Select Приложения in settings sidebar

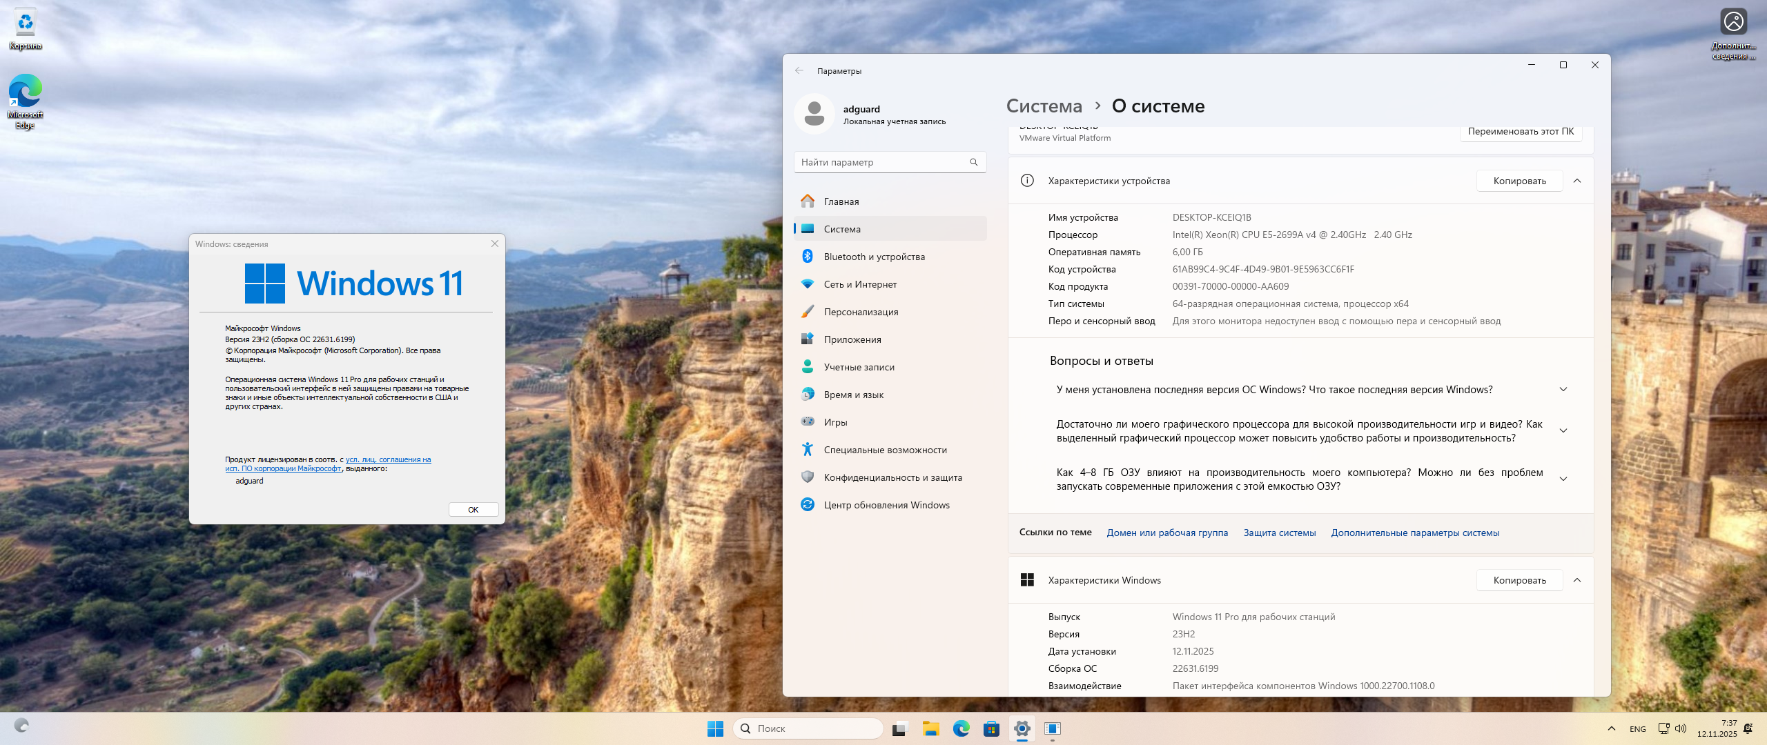click(852, 339)
